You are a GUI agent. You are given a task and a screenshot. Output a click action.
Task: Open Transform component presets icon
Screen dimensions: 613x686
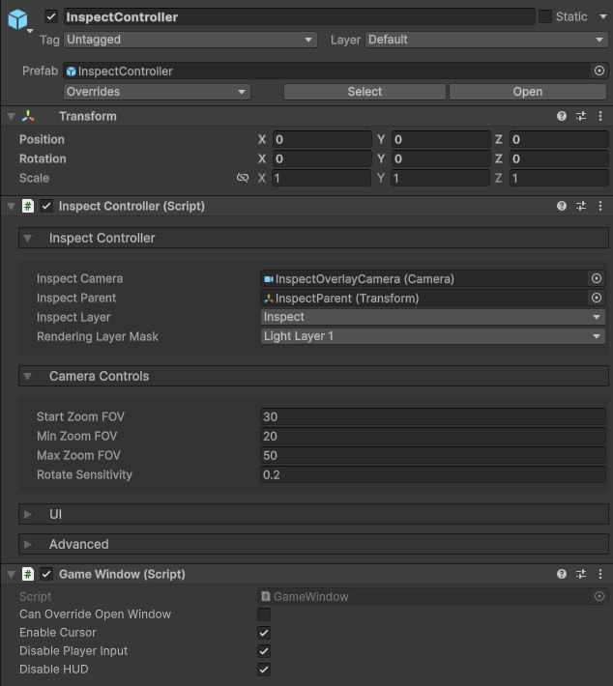[x=581, y=116]
